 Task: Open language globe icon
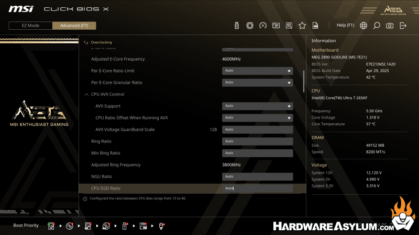click(x=363, y=26)
